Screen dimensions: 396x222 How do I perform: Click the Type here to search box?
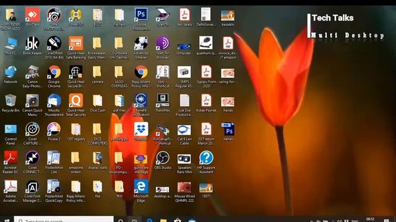[64, 220]
